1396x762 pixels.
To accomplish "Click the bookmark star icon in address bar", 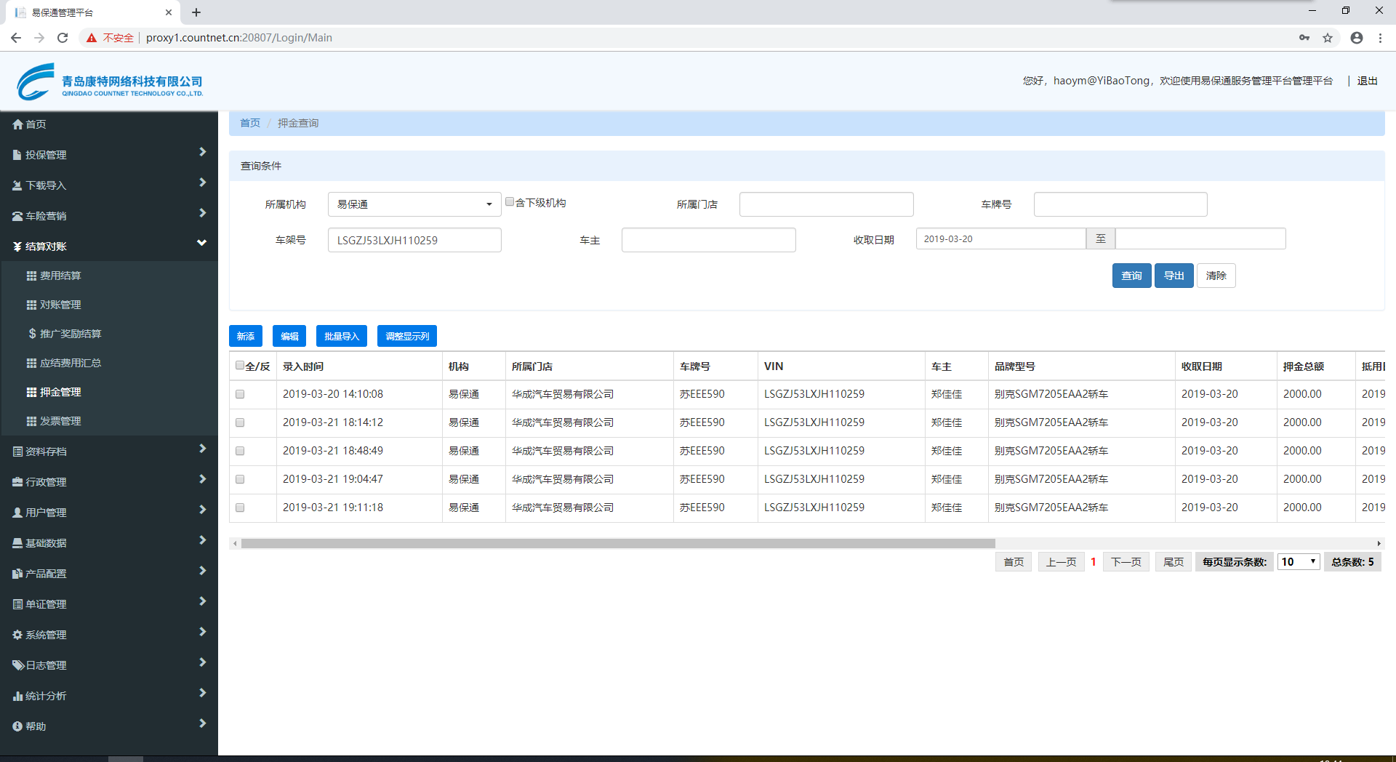I will [x=1328, y=38].
